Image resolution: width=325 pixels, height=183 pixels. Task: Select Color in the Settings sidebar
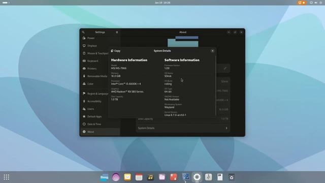[x=100, y=84]
